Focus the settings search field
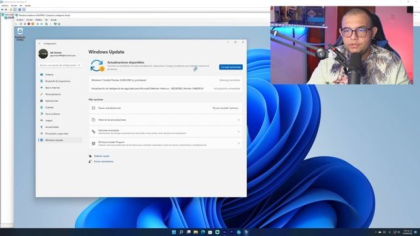Viewport: 420px width, 236px height. click(60, 66)
